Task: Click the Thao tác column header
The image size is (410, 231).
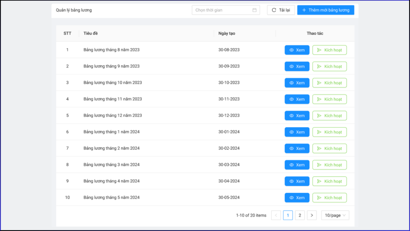Action: 315,33
